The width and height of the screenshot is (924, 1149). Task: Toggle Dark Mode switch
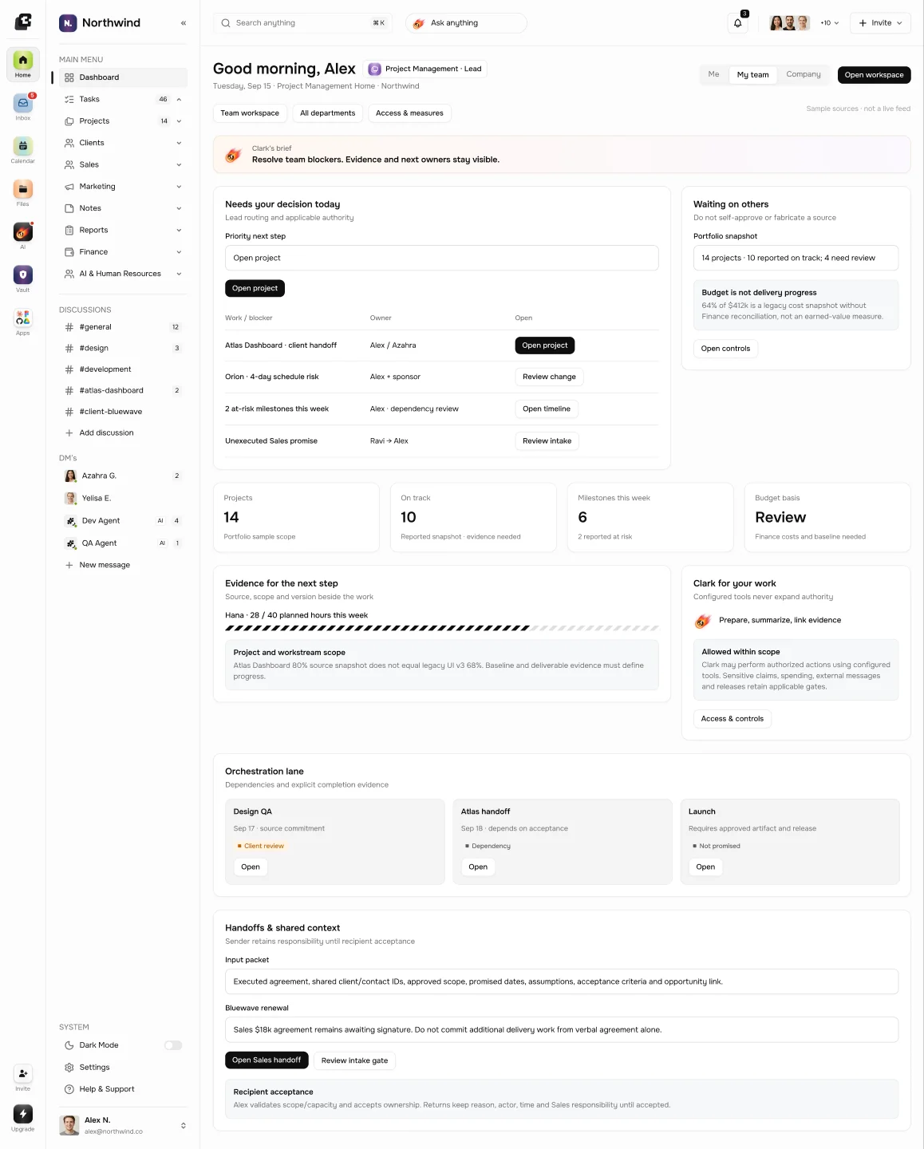coord(173,1045)
